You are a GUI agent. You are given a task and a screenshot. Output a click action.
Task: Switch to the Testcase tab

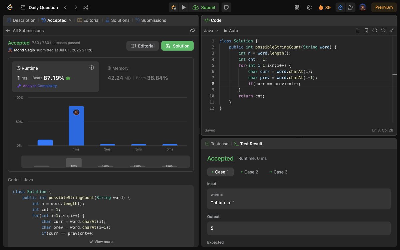point(217,144)
